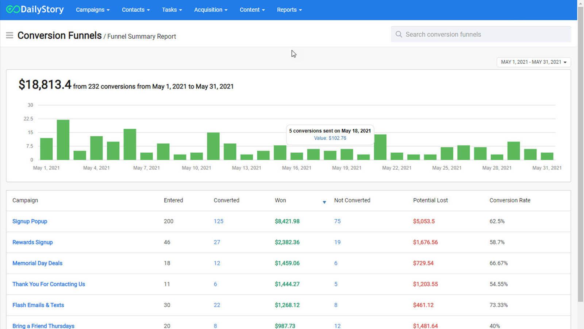View the 125 converted contacts for Signup Popup
The width and height of the screenshot is (584, 329).
[218, 221]
